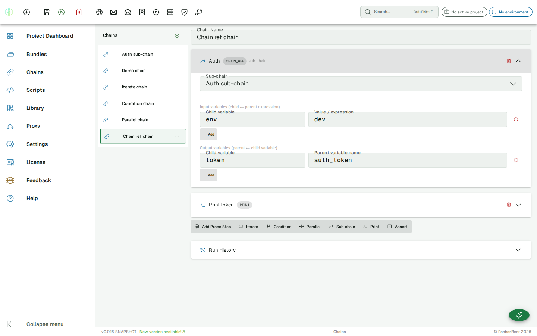The image size is (537, 336).
Task: Delete the Auth chain ref step
Action: [x=509, y=61]
